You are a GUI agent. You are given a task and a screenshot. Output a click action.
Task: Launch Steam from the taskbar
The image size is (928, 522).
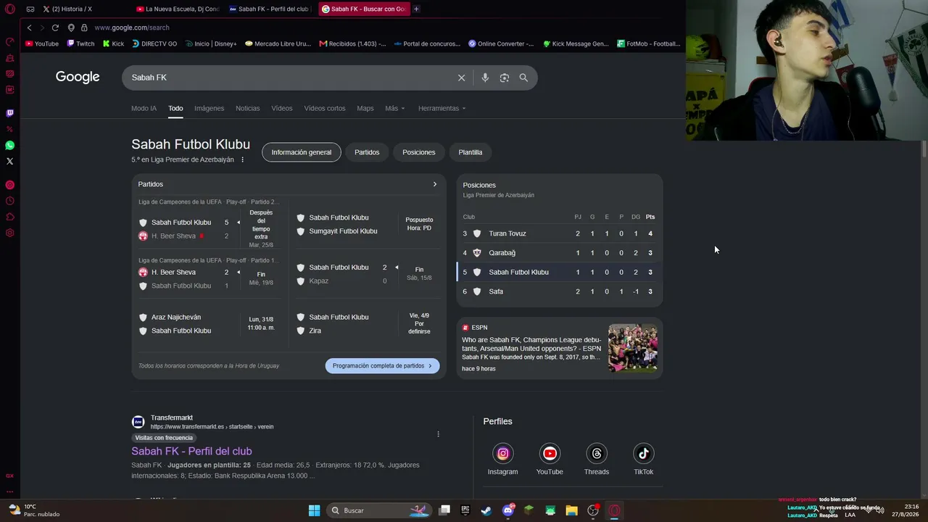click(x=486, y=510)
